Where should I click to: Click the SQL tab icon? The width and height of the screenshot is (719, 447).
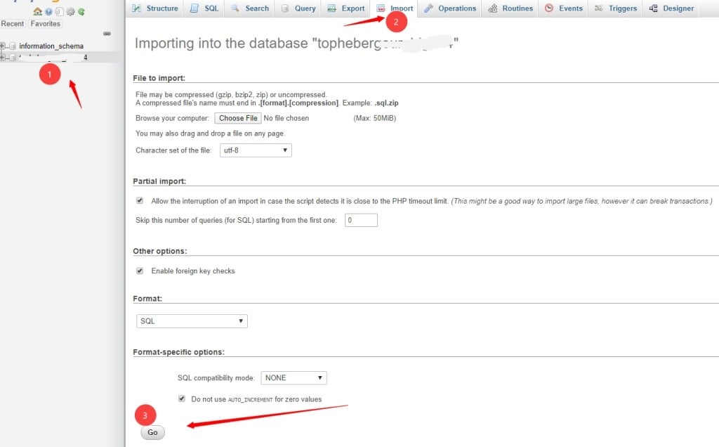194,8
